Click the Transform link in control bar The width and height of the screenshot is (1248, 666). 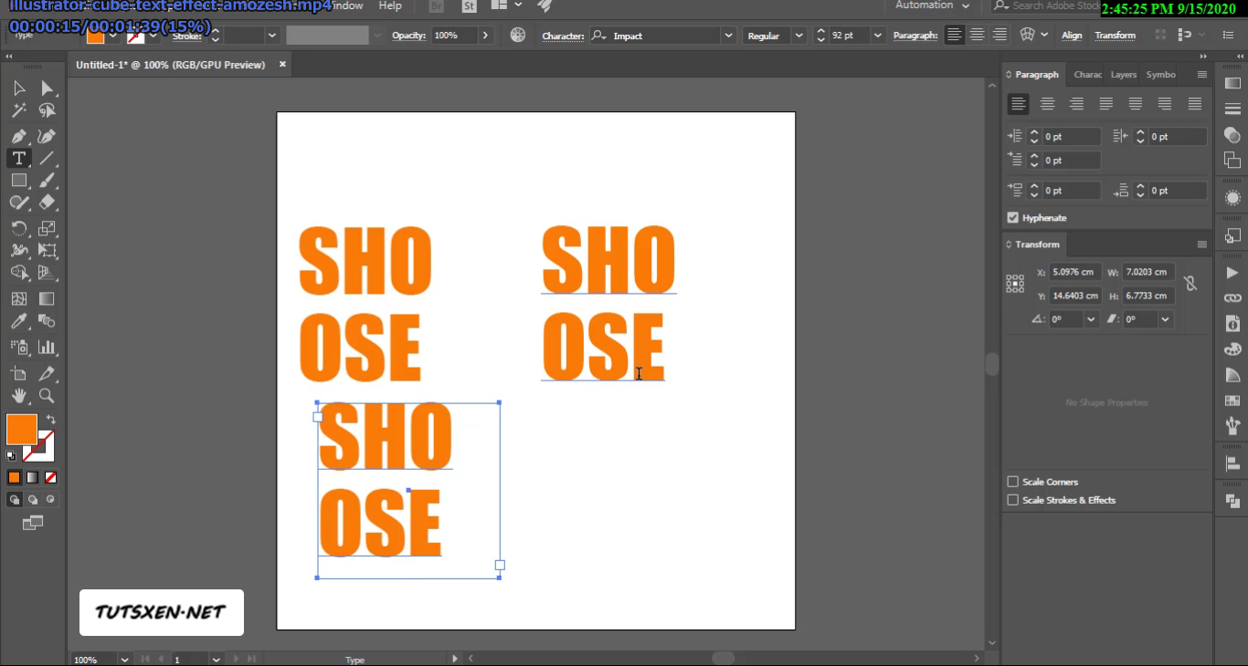[x=1115, y=36]
